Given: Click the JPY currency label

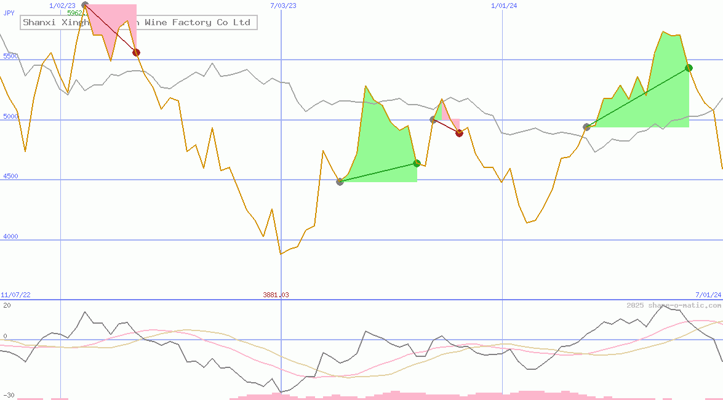Looking at the screenshot, I should [x=9, y=13].
